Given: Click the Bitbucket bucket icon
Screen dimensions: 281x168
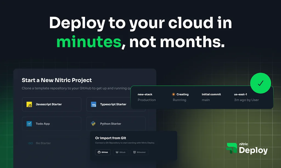Looking at the screenshot, I should pyautogui.click(x=134, y=152).
